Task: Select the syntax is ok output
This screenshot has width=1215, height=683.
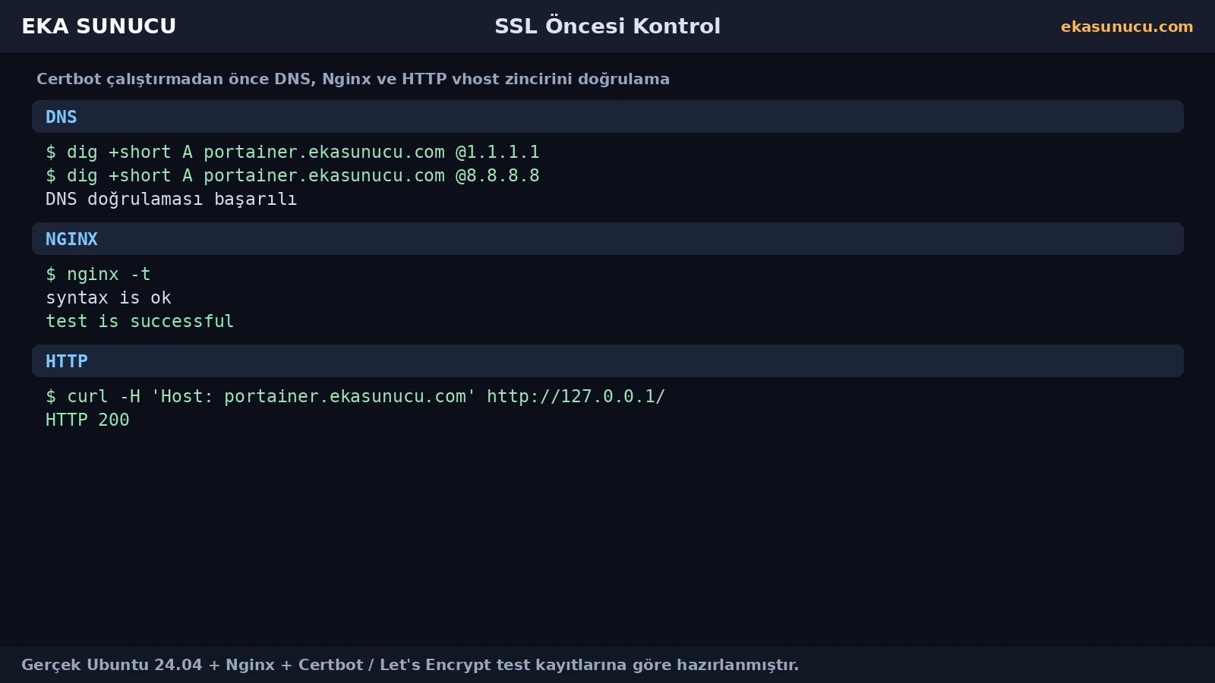Action: pyautogui.click(x=109, y=297)
